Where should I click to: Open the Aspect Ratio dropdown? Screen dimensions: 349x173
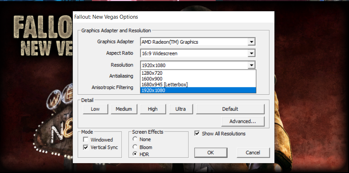pos(251,53)
